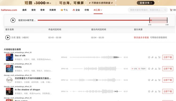Add 历史厚重宏大开场 track to cart
The image size is (176, 101).
[159, 80]
